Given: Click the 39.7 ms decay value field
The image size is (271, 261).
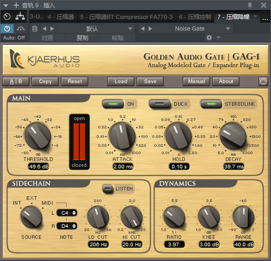Looking at the screenshot, I should (234, 166).
